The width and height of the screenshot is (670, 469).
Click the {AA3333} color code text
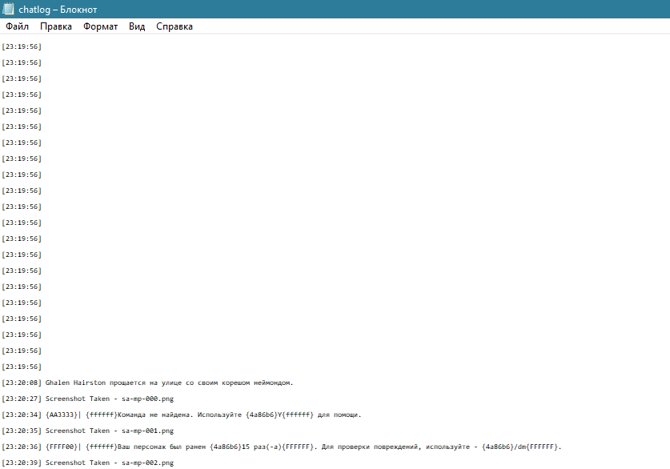tap(61, 415)
